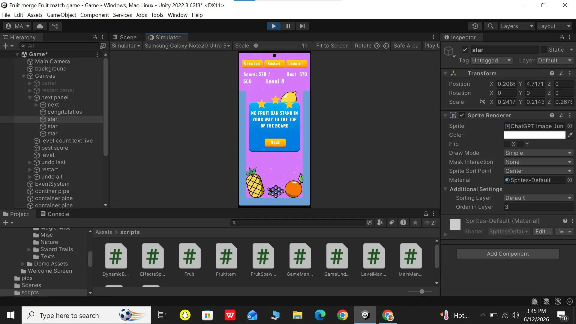Open the Sorting Layer dropdown

(538, 198)
